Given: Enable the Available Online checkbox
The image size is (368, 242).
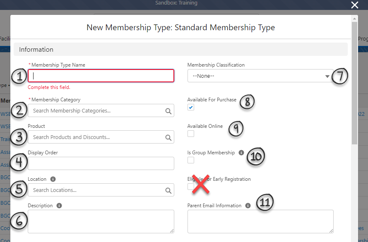Looking at the screenshot, I should pyautogui.click(x=191, y=134).
